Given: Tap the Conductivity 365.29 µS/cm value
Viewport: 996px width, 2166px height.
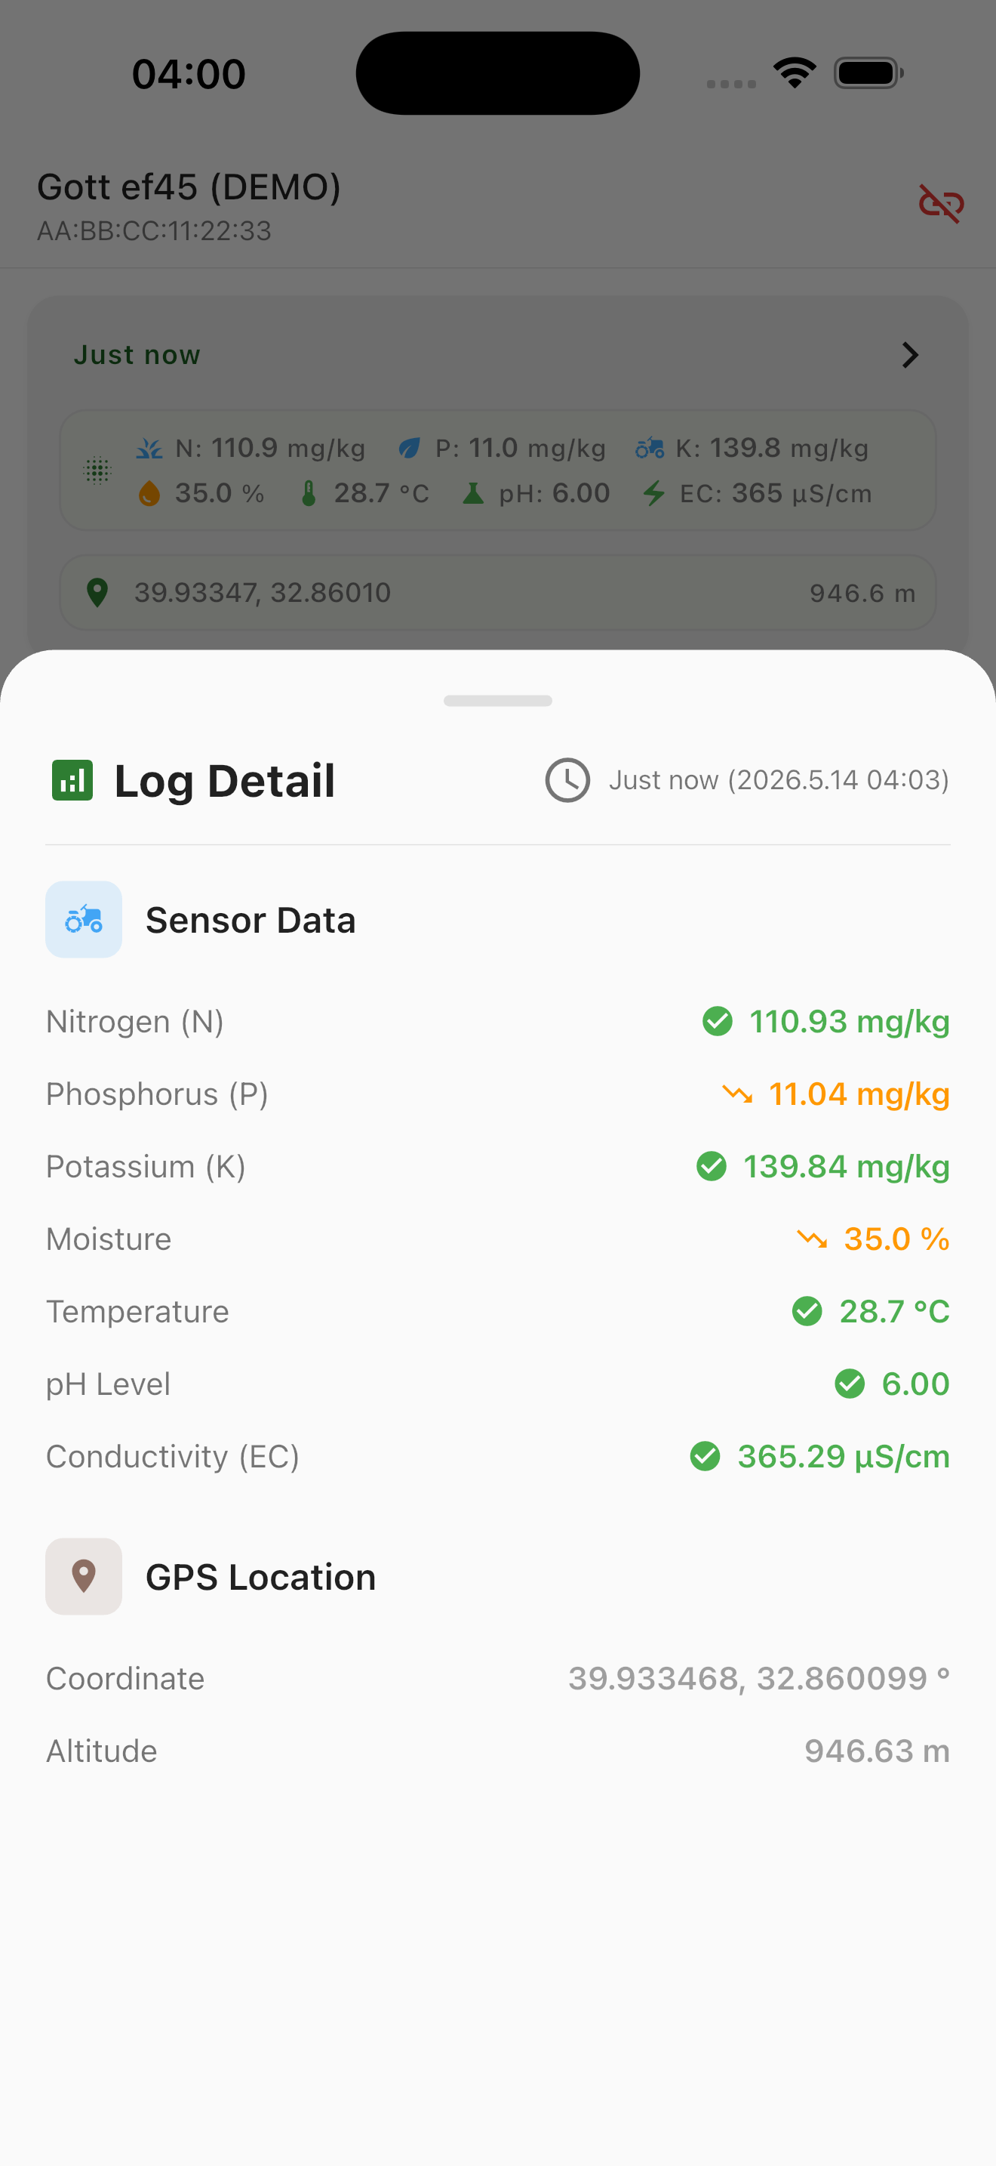Looking at the screenshot, I should click(843, 1456).
